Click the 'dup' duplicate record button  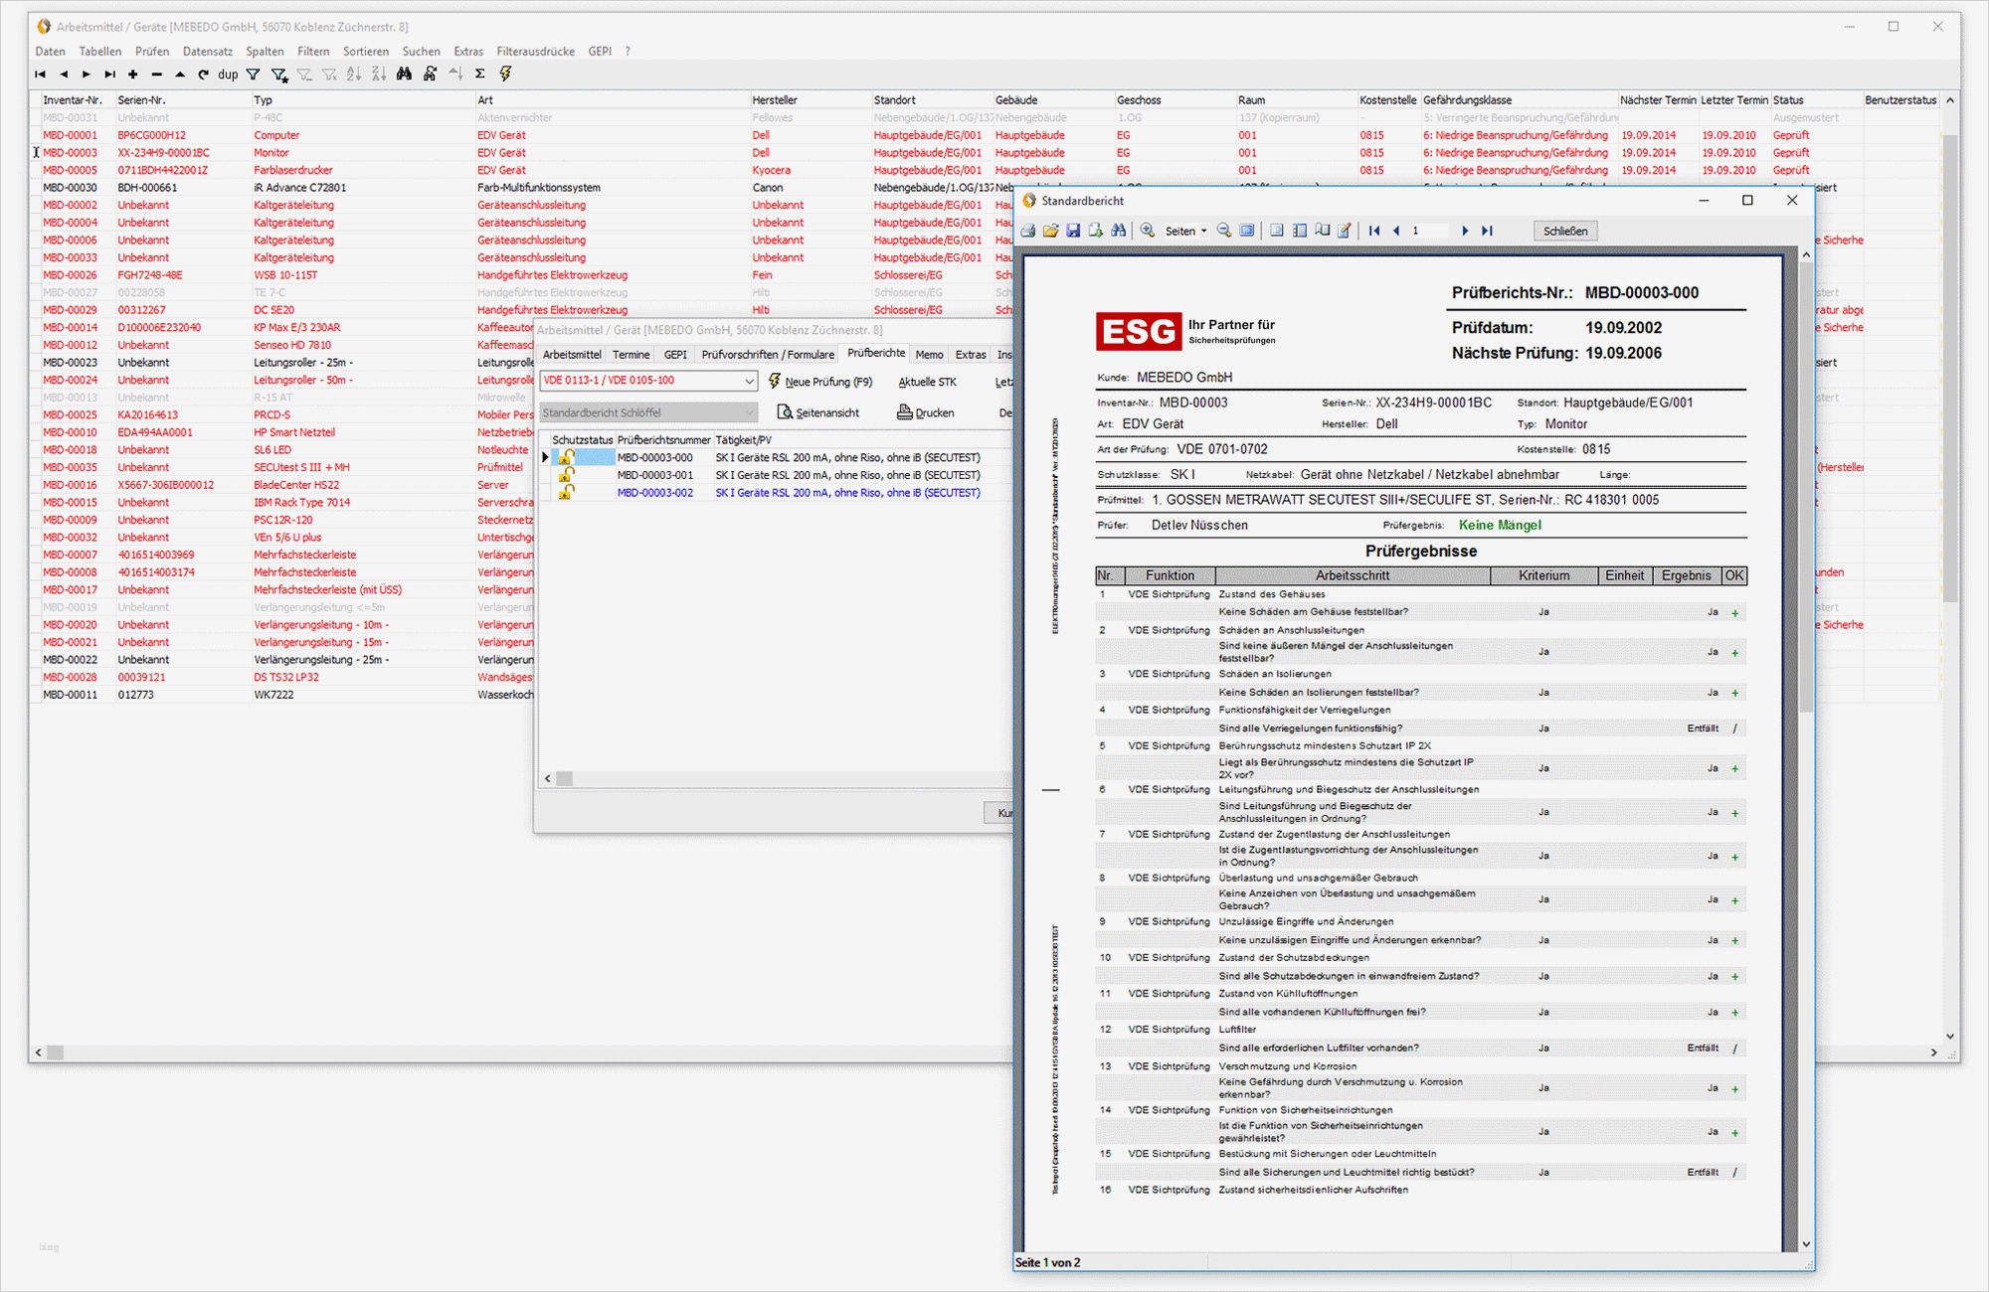point(228,75)
